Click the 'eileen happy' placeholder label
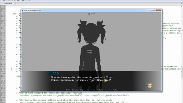 point(89,51)
